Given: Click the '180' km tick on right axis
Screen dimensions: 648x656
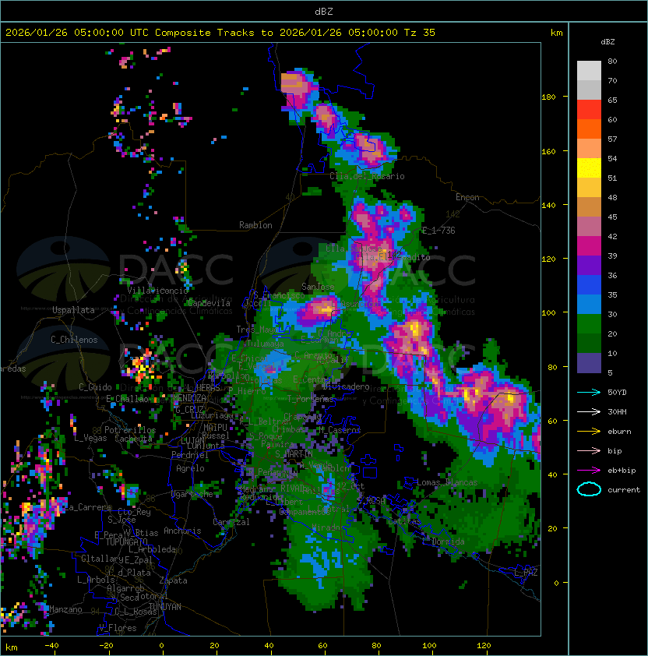Looking at the screenshot, I should 548,97.
